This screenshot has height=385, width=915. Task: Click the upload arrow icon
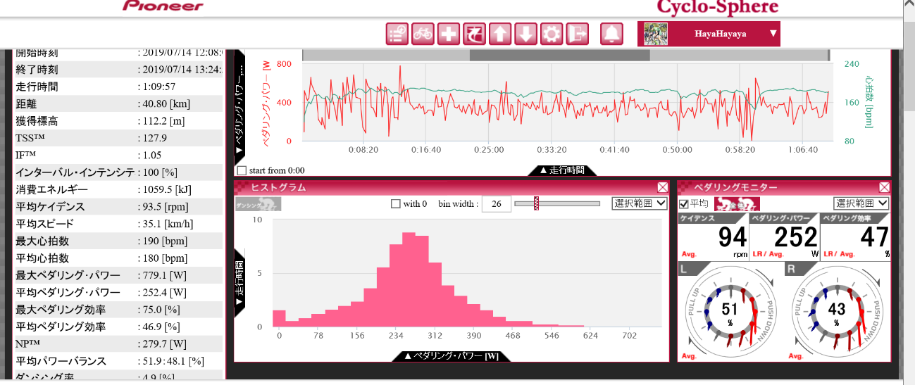500,34
